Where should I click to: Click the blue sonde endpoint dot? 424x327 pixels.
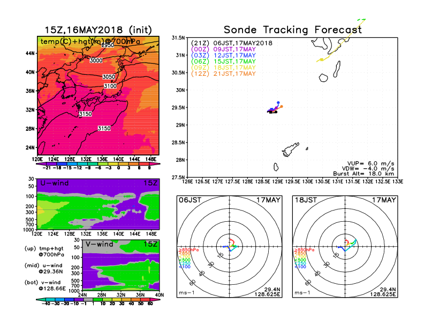(278, 103)
